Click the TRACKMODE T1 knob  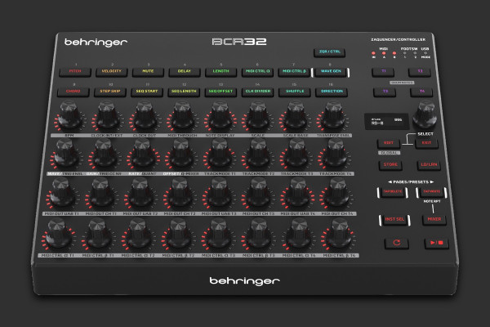pyautogui.click(x=220, y=154)
